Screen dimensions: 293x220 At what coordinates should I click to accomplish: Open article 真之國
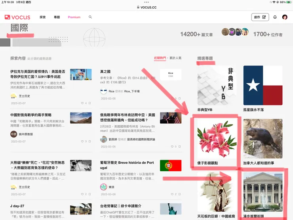click(x=105, y=71)
